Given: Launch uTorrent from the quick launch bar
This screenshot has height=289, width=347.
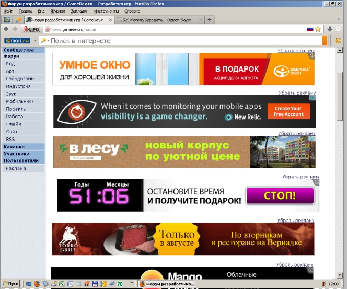Looking at the screenshot, I should pyautogui.click(x=120, y=284).
